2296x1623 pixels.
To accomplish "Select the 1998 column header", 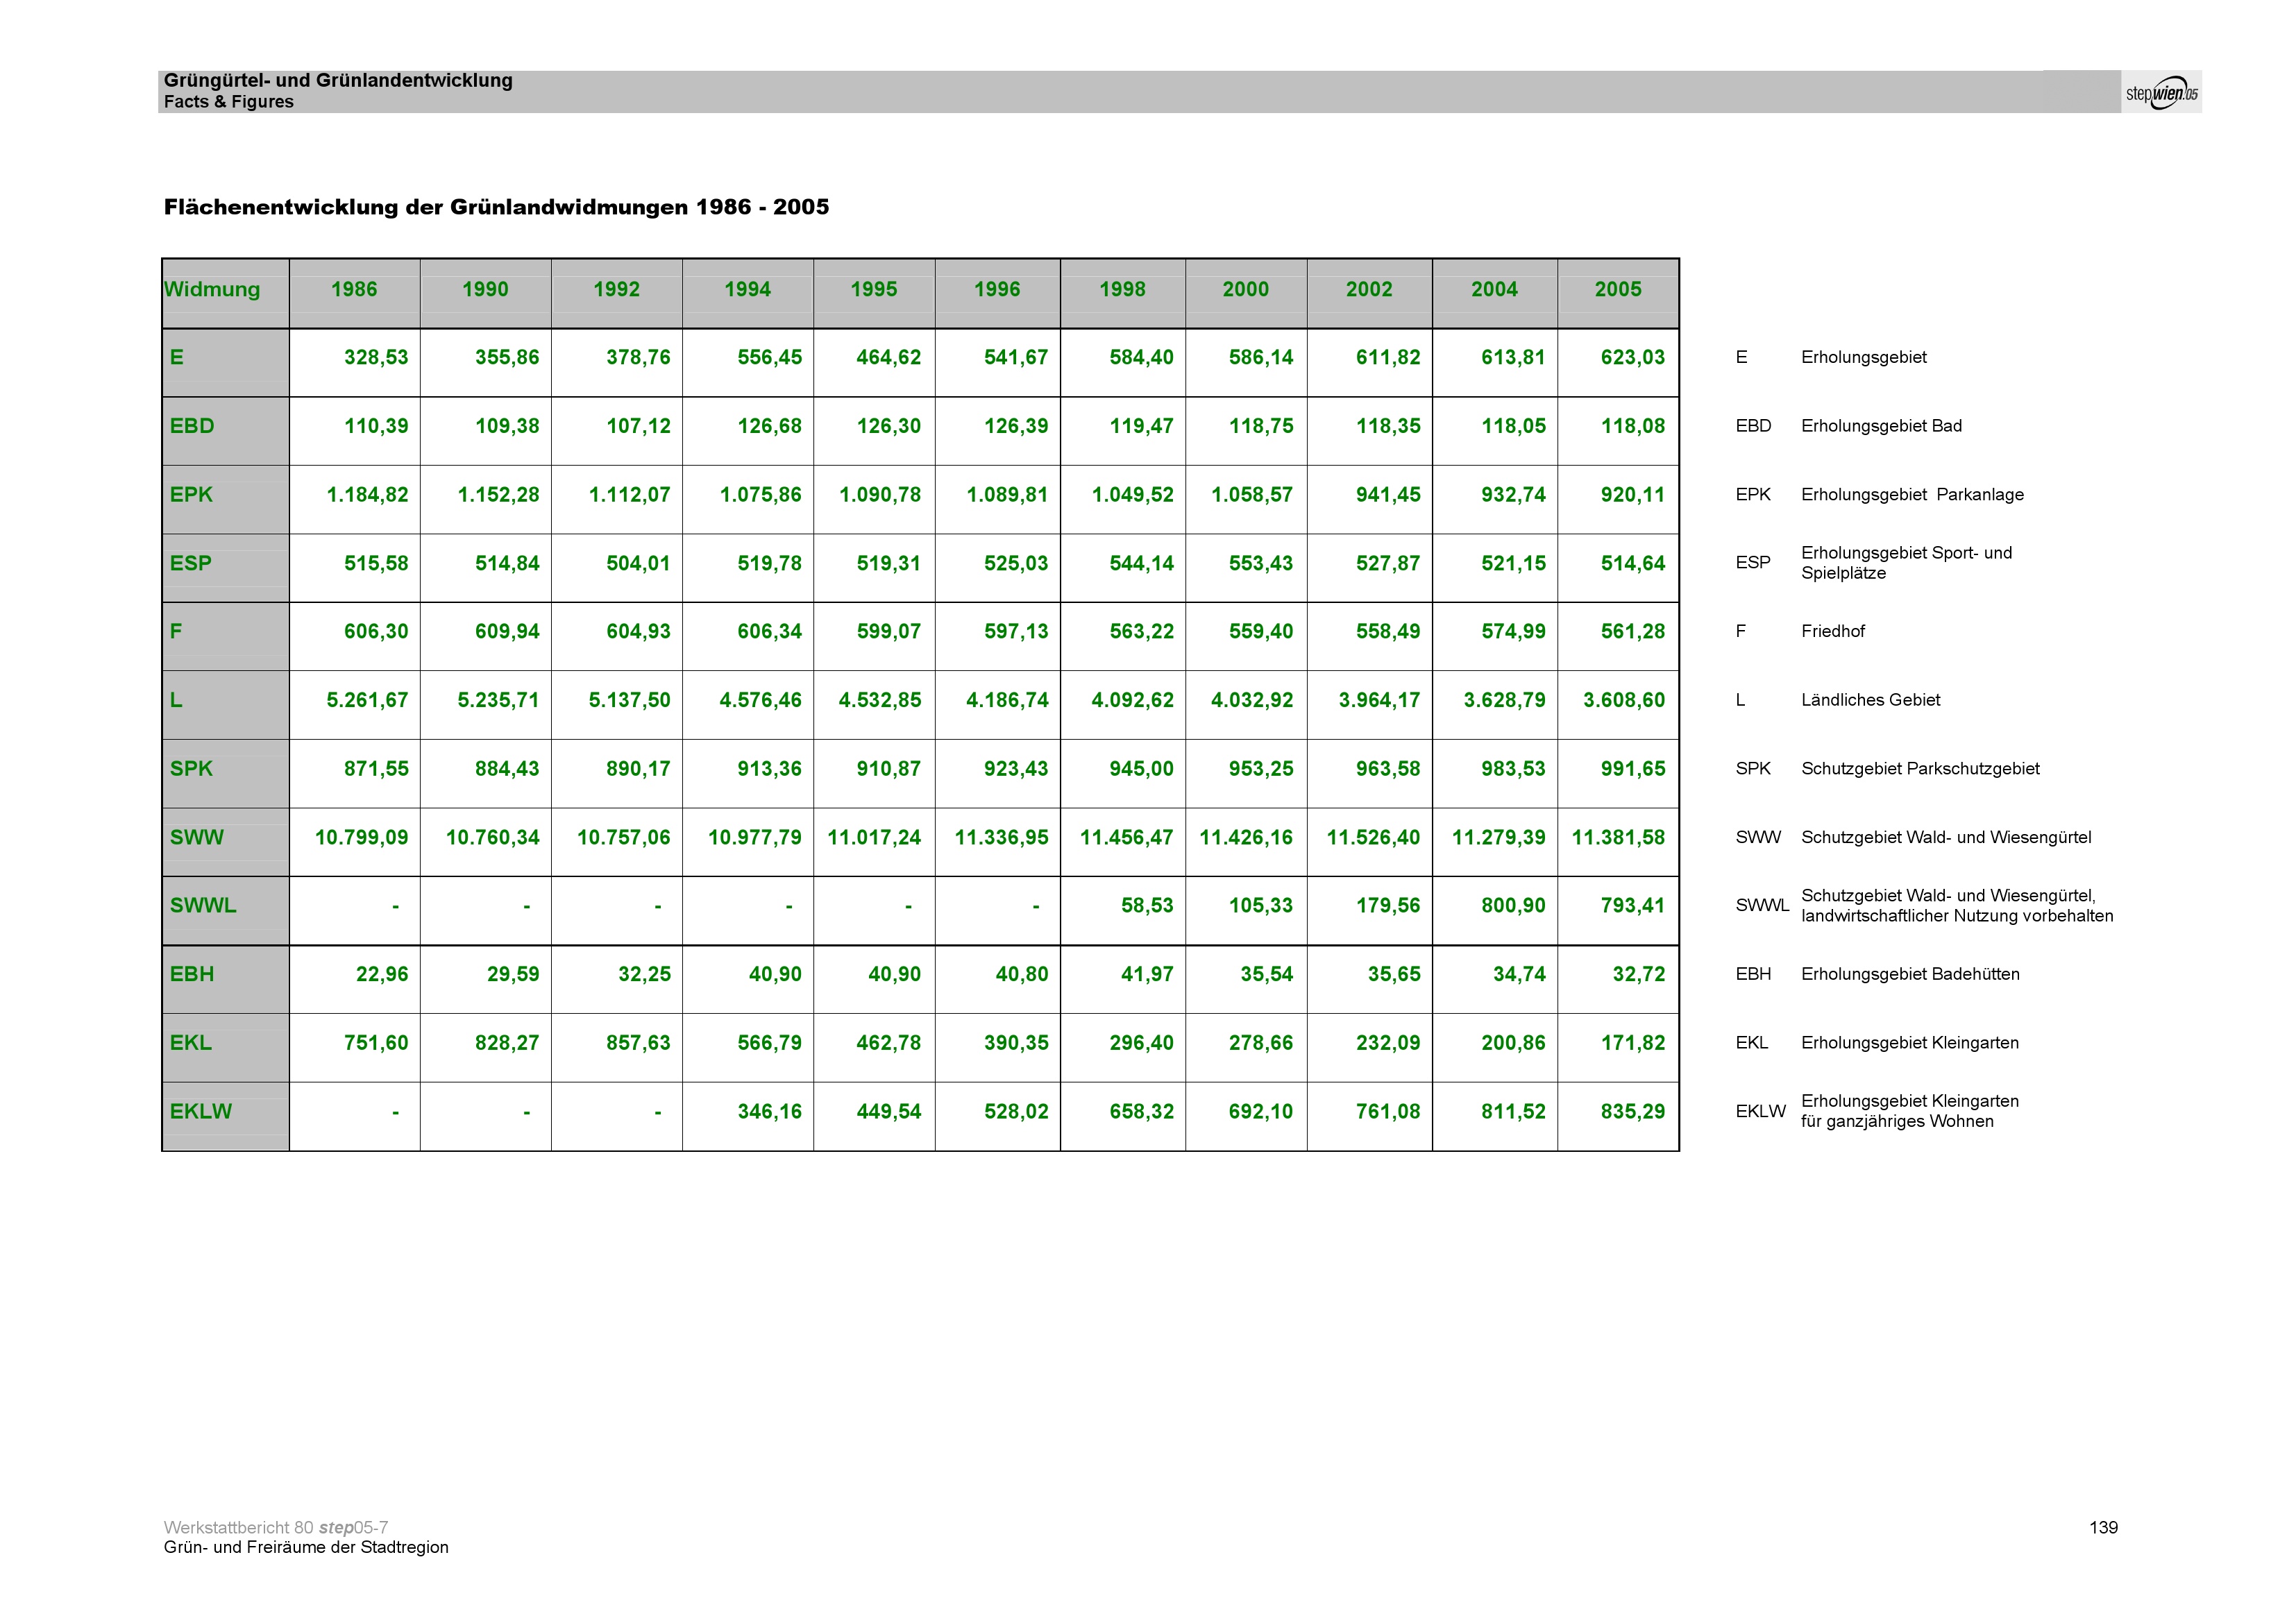I will pyautogui.click(x=1122, y=290).
